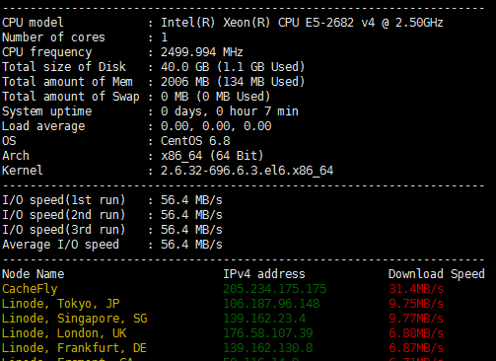Viewport: 496px width, 361px height.
Task: Click Linode, Frankfurt, DE entry
Action: 74,348
